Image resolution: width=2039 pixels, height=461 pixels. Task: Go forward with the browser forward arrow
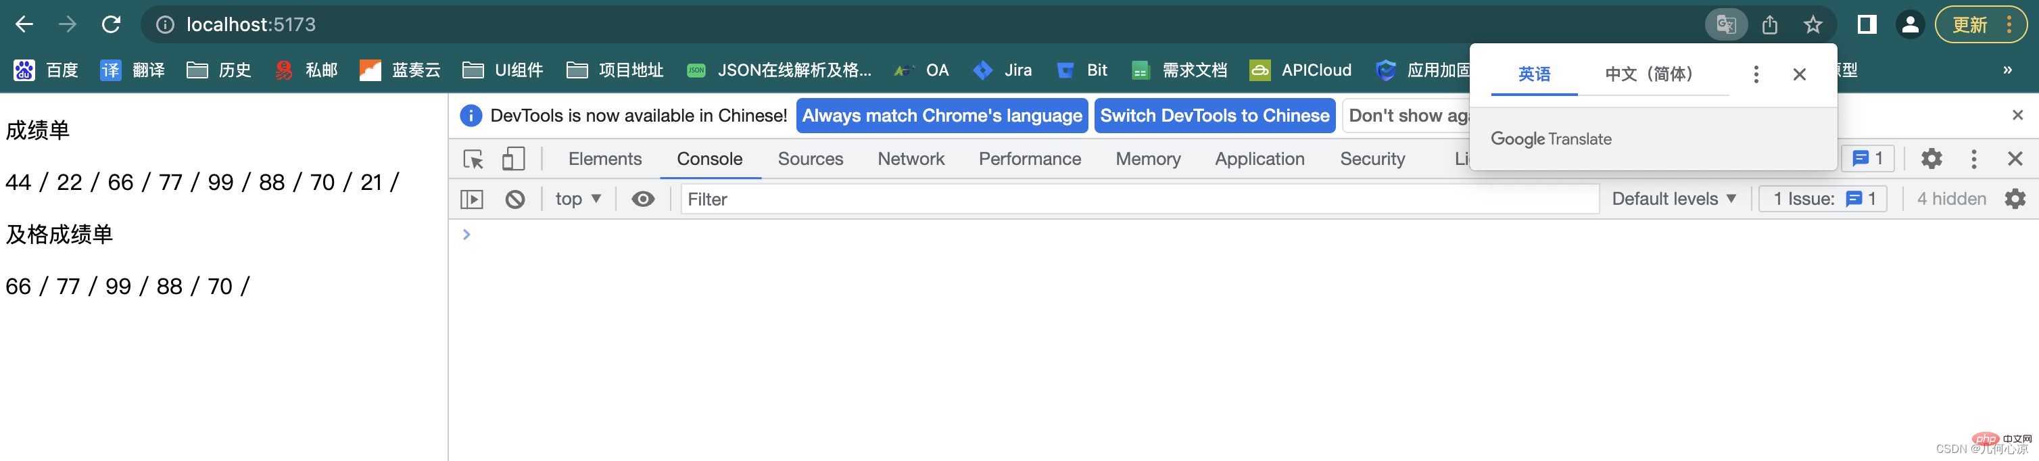(68, 24)
